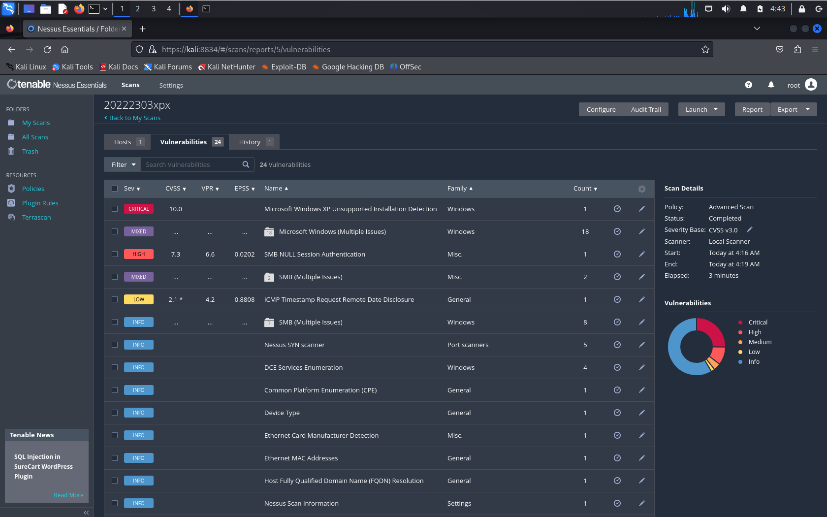Click the circle check icon for ICMP Timestamp row
The image size is (827, 517).
pos(617,299)
